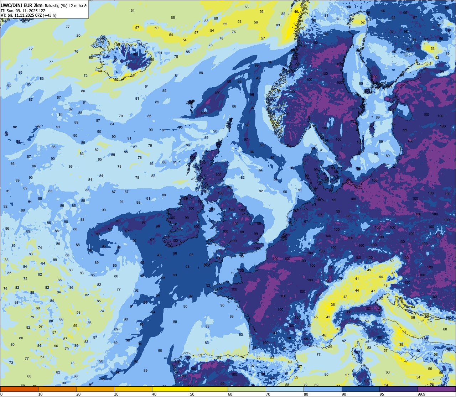The width and height of the screenshot is (456, 397).
Task: Click the 'IT: Sun. 09. 11. 2025 12Z' line
Action: (23, 10)
